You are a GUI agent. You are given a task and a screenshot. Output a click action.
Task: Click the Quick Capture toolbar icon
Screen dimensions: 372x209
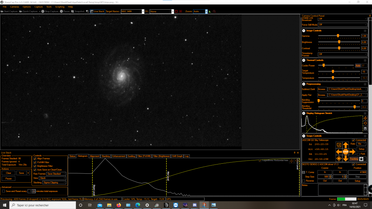tap(20, 12)
